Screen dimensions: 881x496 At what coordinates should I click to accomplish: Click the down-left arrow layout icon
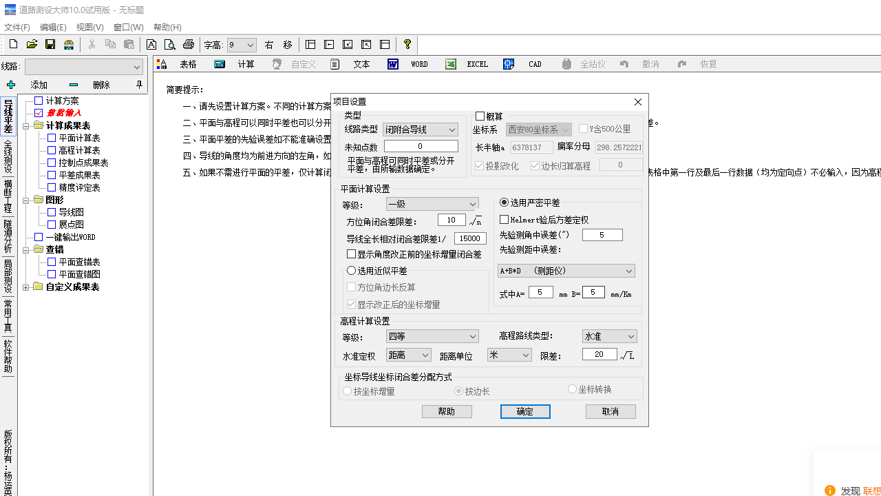[x=348, y=45]
